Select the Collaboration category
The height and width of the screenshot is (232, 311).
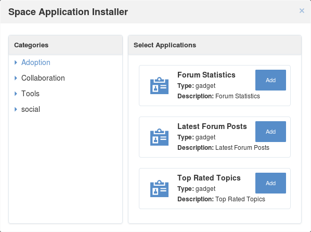click(x=43, y=78)
